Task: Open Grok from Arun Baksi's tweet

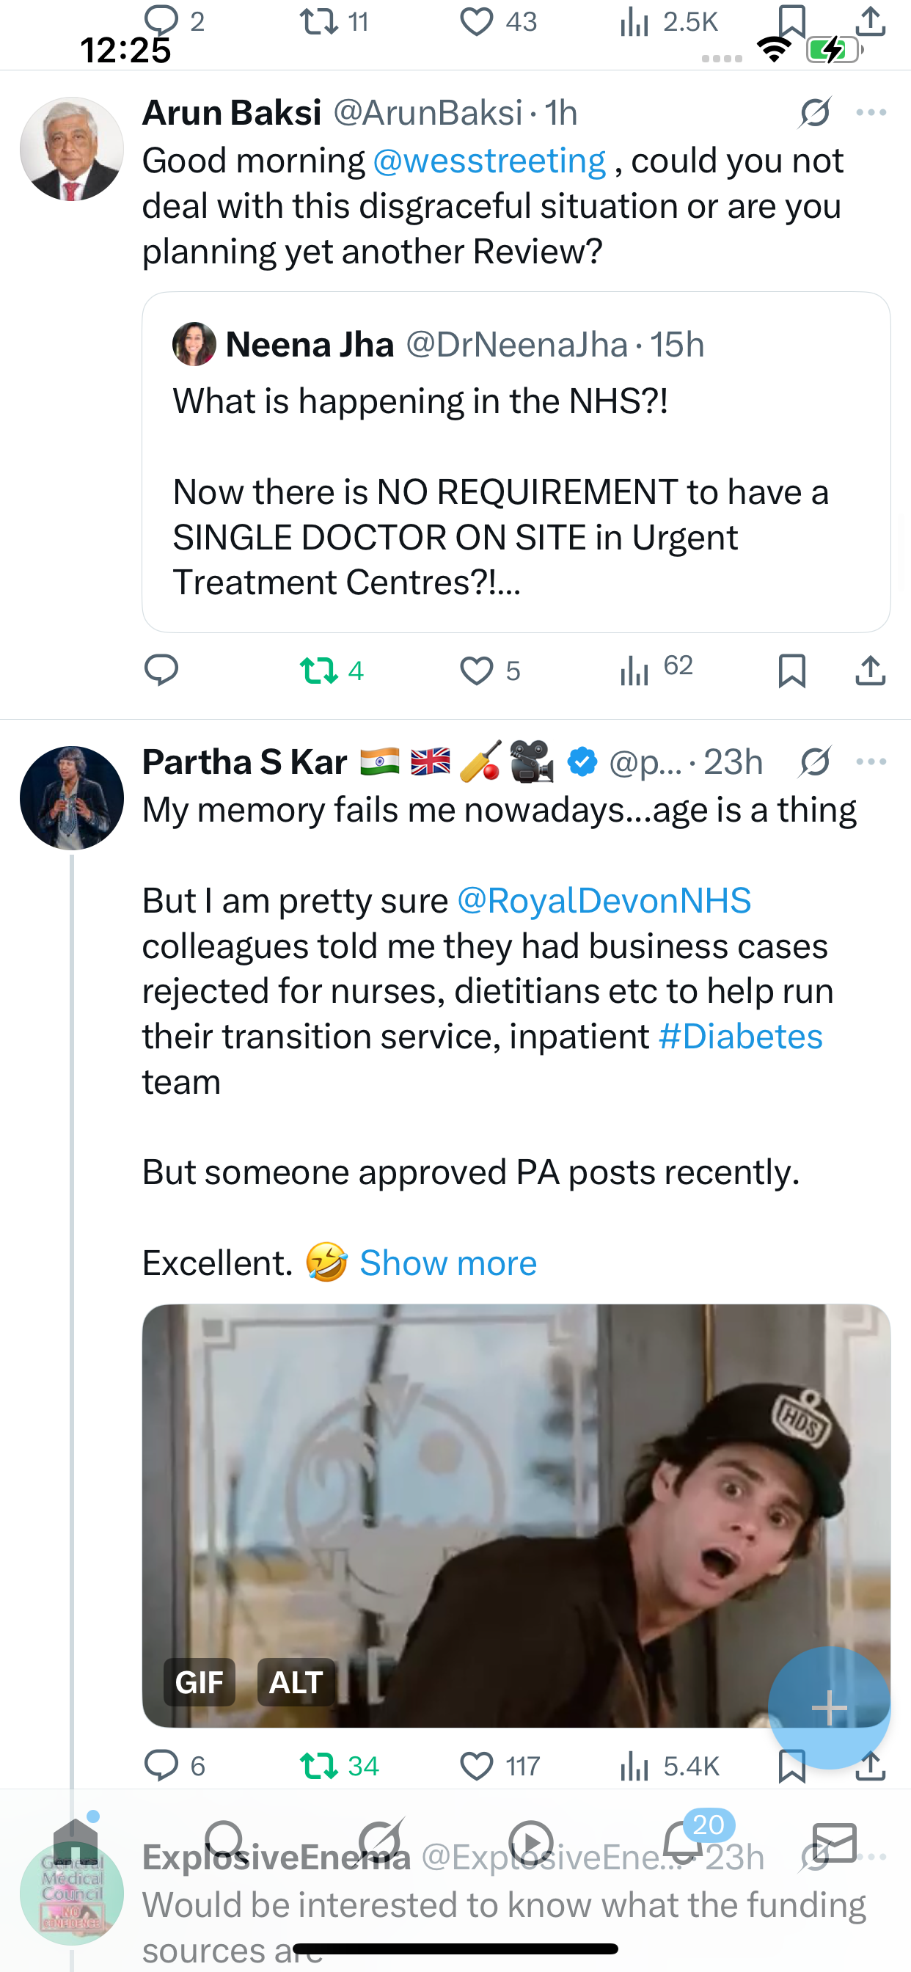Action: pyautogui.click(x=814, y=112)
